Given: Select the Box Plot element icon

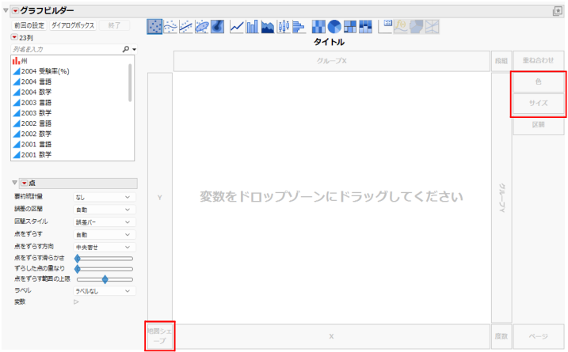Looking at the screenshot, I should coord(284,26).
